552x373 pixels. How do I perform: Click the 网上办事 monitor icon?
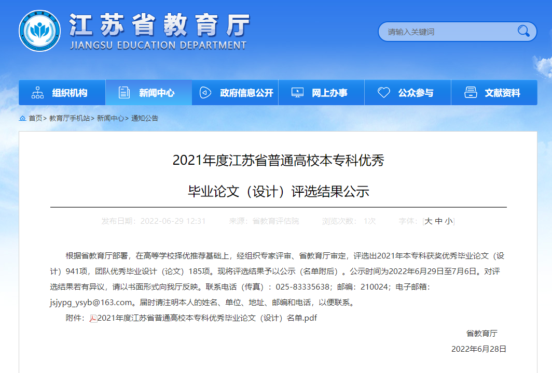pyautogui.click(x=297, y=93)
